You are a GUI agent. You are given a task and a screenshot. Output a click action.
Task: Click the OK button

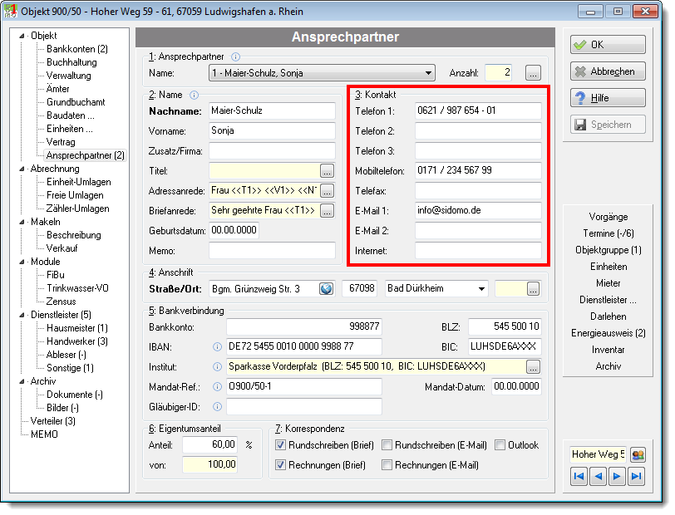[x=608, y=45]
